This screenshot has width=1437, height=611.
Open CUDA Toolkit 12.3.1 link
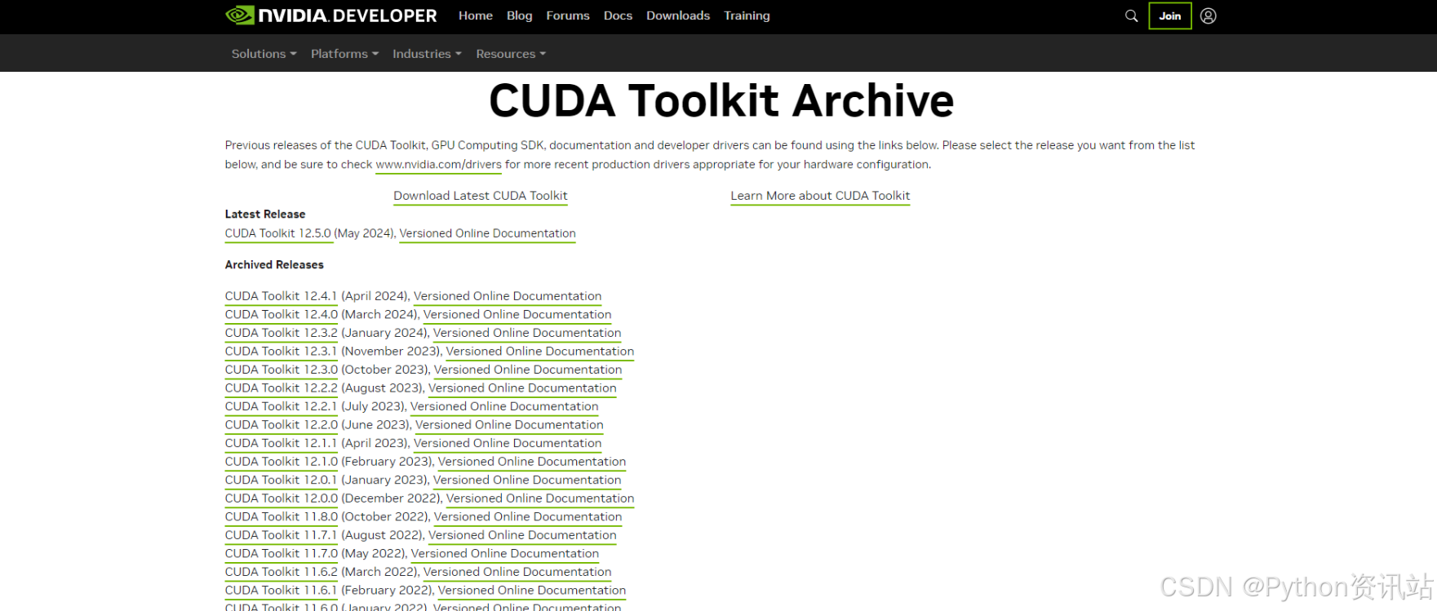click(x=281, y=352)
